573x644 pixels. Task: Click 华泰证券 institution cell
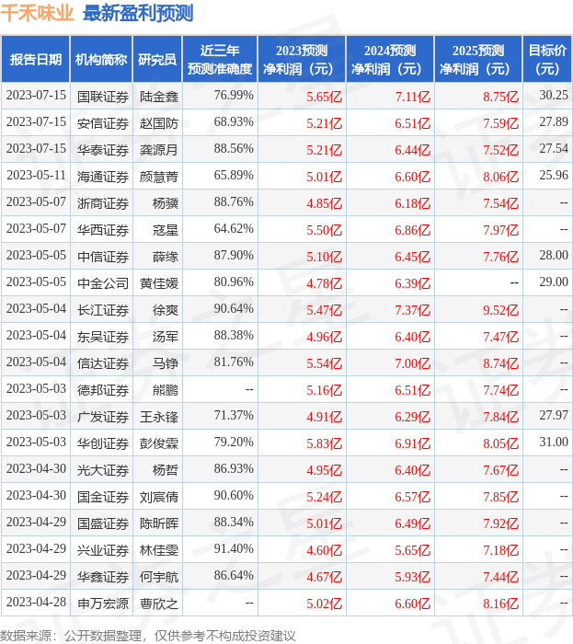click(x=103, y=150)
